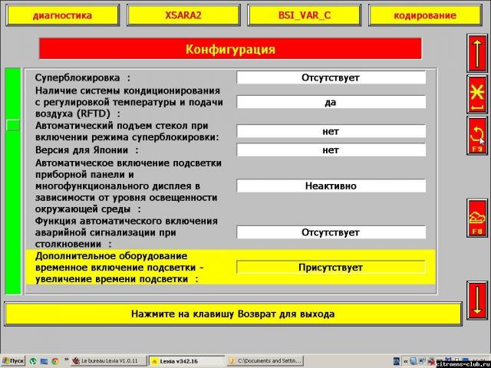Expand hidden tray icons chevron

406,361
